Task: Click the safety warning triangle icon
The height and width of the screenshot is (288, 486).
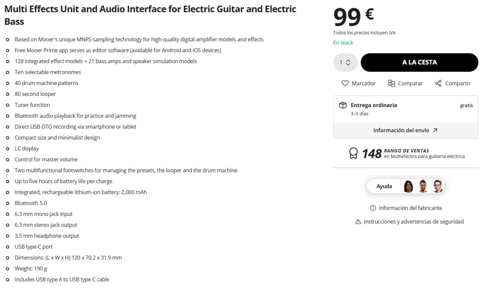Action: (358, 222)
